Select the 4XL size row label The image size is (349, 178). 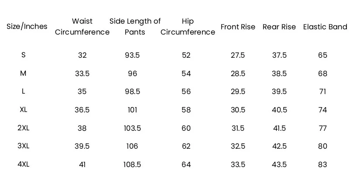point(24,164)
